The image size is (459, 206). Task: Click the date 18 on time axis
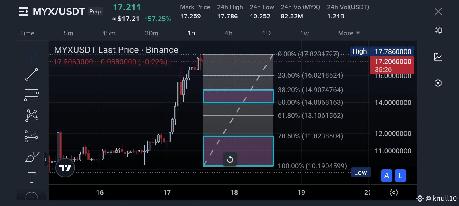(x=234, y=193)
